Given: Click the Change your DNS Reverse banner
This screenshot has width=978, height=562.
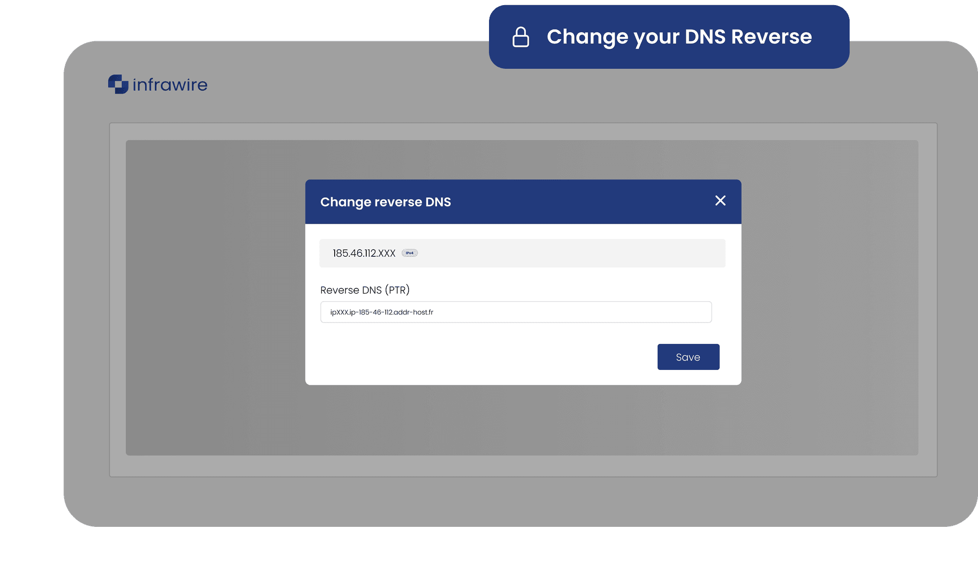Looking at the screenshot, I should pos(669,37).
